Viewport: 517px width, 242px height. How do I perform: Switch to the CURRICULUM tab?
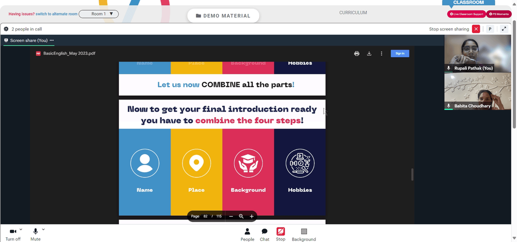[353, 13]
